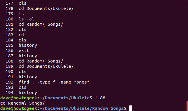
Task: Click the exit command on line 186
Action: point(24,51)
